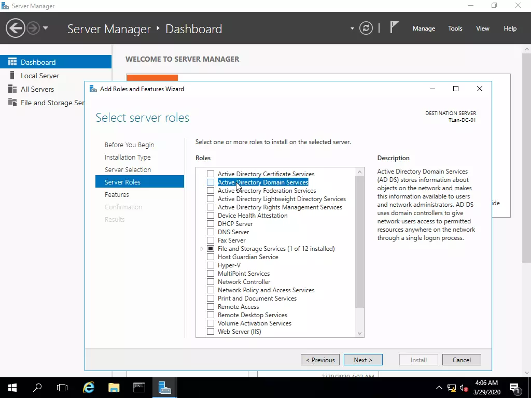Open the dropdown arrow beside the refresh icon
The image size is (531, 398).
pyautogui.click(x=352, y=29)
